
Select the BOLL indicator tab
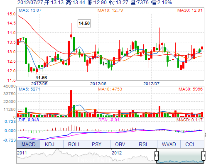(x=75, y=144)
